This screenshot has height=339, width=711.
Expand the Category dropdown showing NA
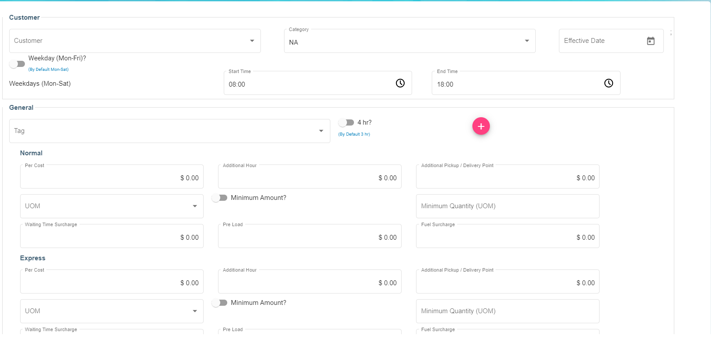[x=409, y=41]
